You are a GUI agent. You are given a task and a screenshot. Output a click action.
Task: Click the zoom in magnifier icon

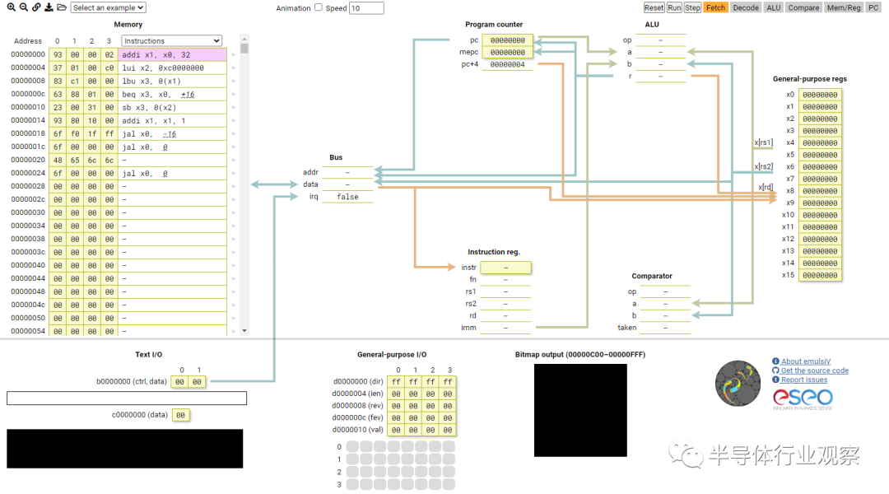(11, 7)
